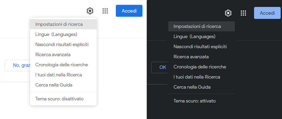Open 'Lingue (Languages)' in light menu

pyautogui.click(x=63, y=34)
